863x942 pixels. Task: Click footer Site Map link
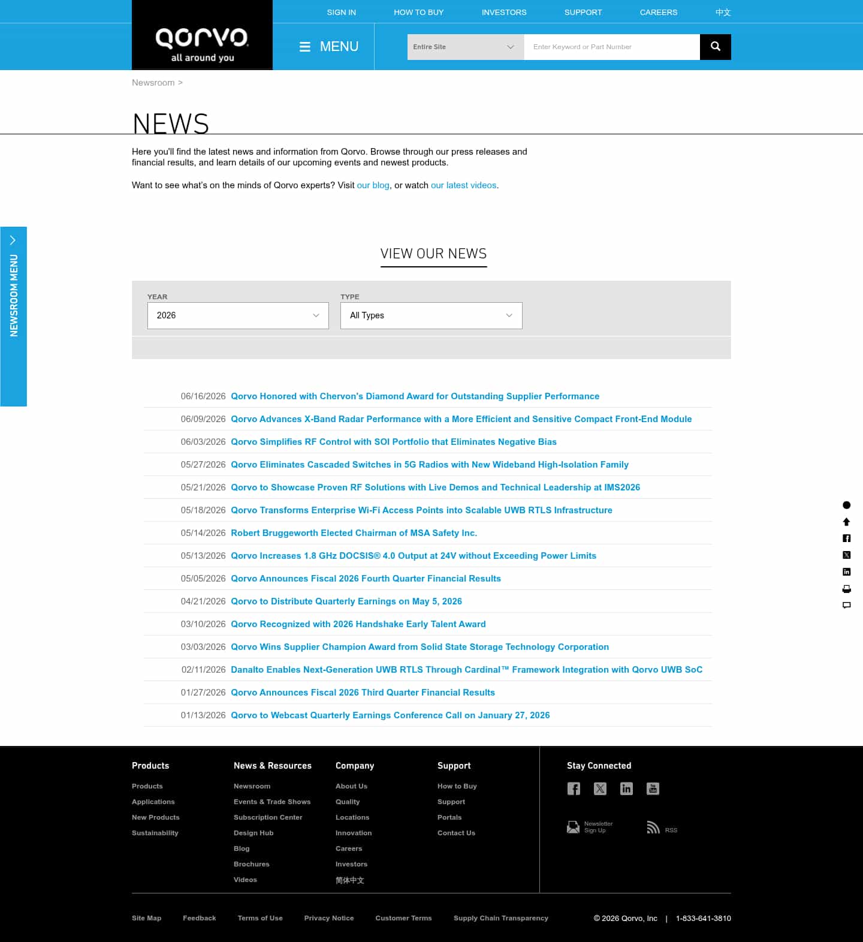(147, 918)
